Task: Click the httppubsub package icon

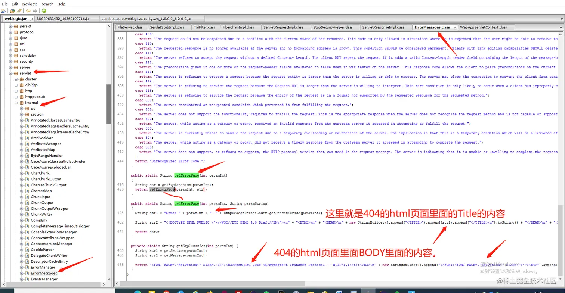Action: tap(21, 97)
